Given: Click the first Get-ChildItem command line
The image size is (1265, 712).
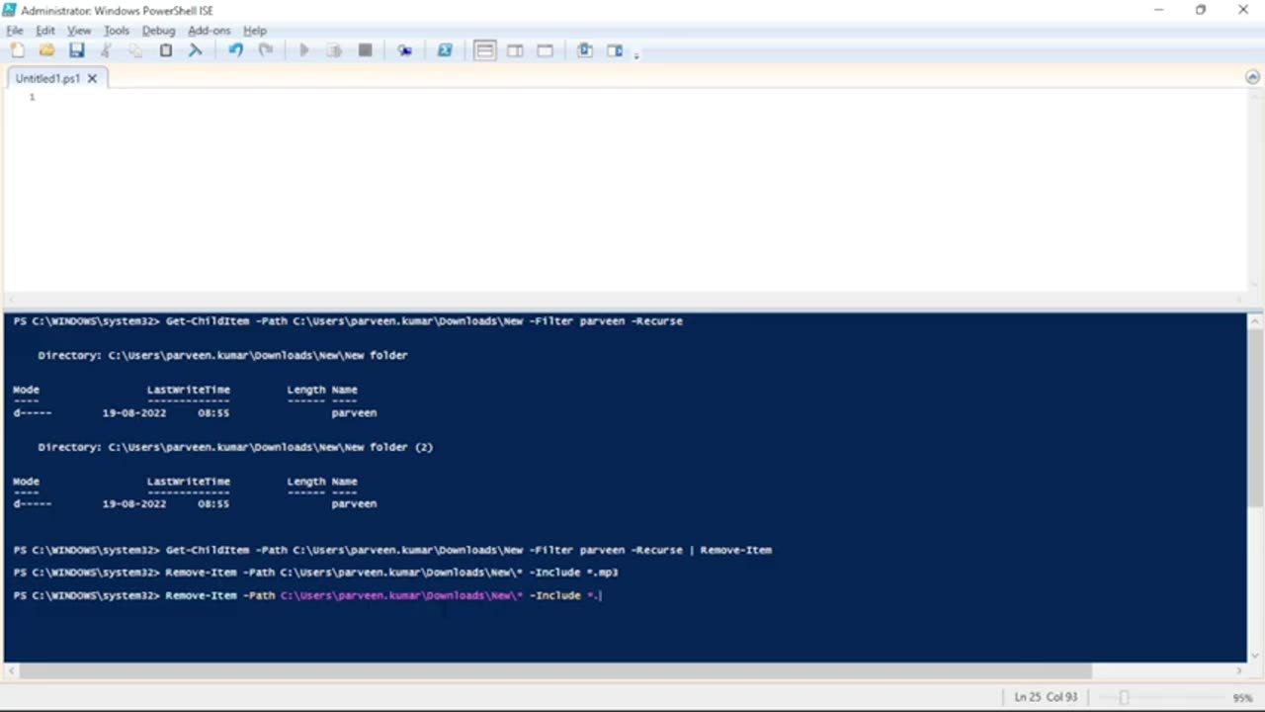Looking at the screenshot, I should click(x=348, y=321).
